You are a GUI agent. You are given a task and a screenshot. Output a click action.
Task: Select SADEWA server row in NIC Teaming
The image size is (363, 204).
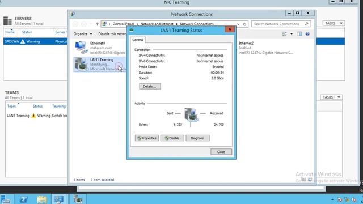coord(35,41)
